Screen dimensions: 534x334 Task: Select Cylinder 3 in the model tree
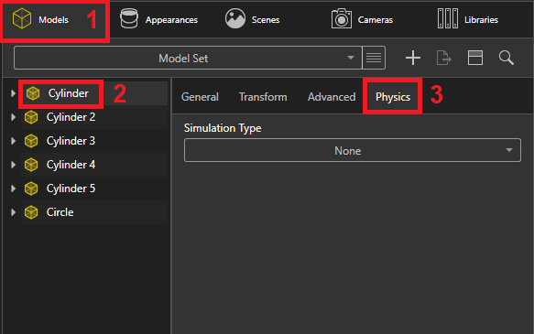click(x=94, y=141)
